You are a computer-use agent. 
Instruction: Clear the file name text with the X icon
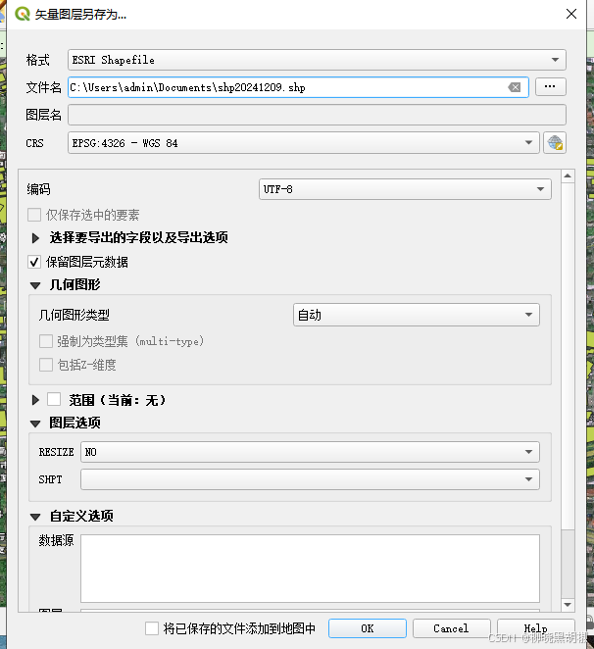[x=515, y=87]
